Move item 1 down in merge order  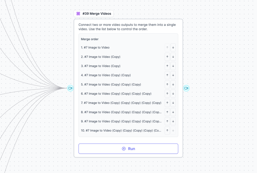click(173, 47)
